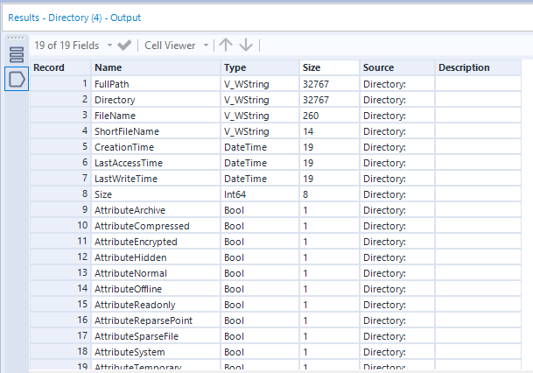Viewport: 533px width, 373px height.
Task: Click the up arrow previous record icon
Action: (226, 45)
